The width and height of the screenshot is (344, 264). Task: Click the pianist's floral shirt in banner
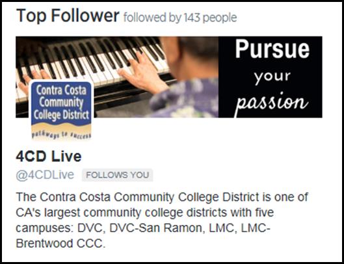coord(184,99)
